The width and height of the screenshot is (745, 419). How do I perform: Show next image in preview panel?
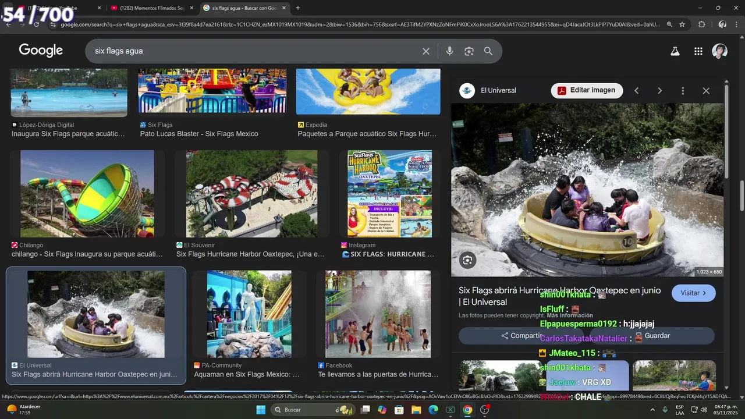[659, 91]
